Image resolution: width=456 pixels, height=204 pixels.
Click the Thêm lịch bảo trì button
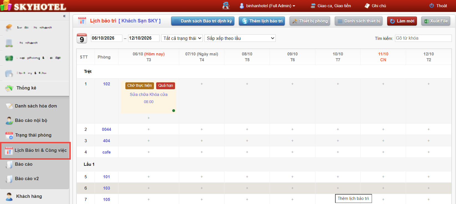[262, 21]
